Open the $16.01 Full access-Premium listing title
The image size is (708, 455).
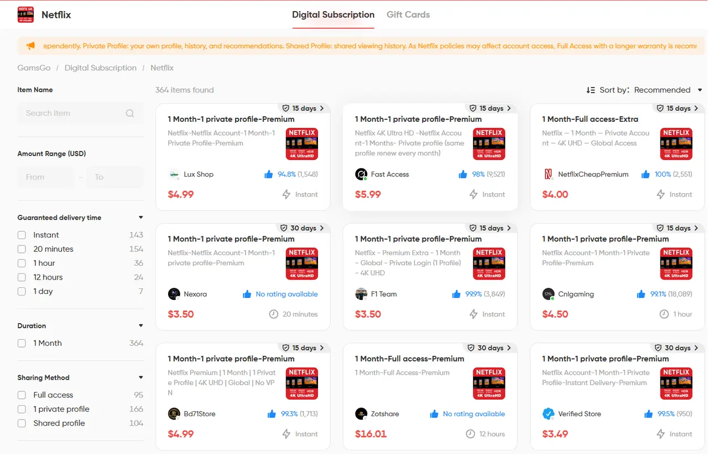(409, 359)
